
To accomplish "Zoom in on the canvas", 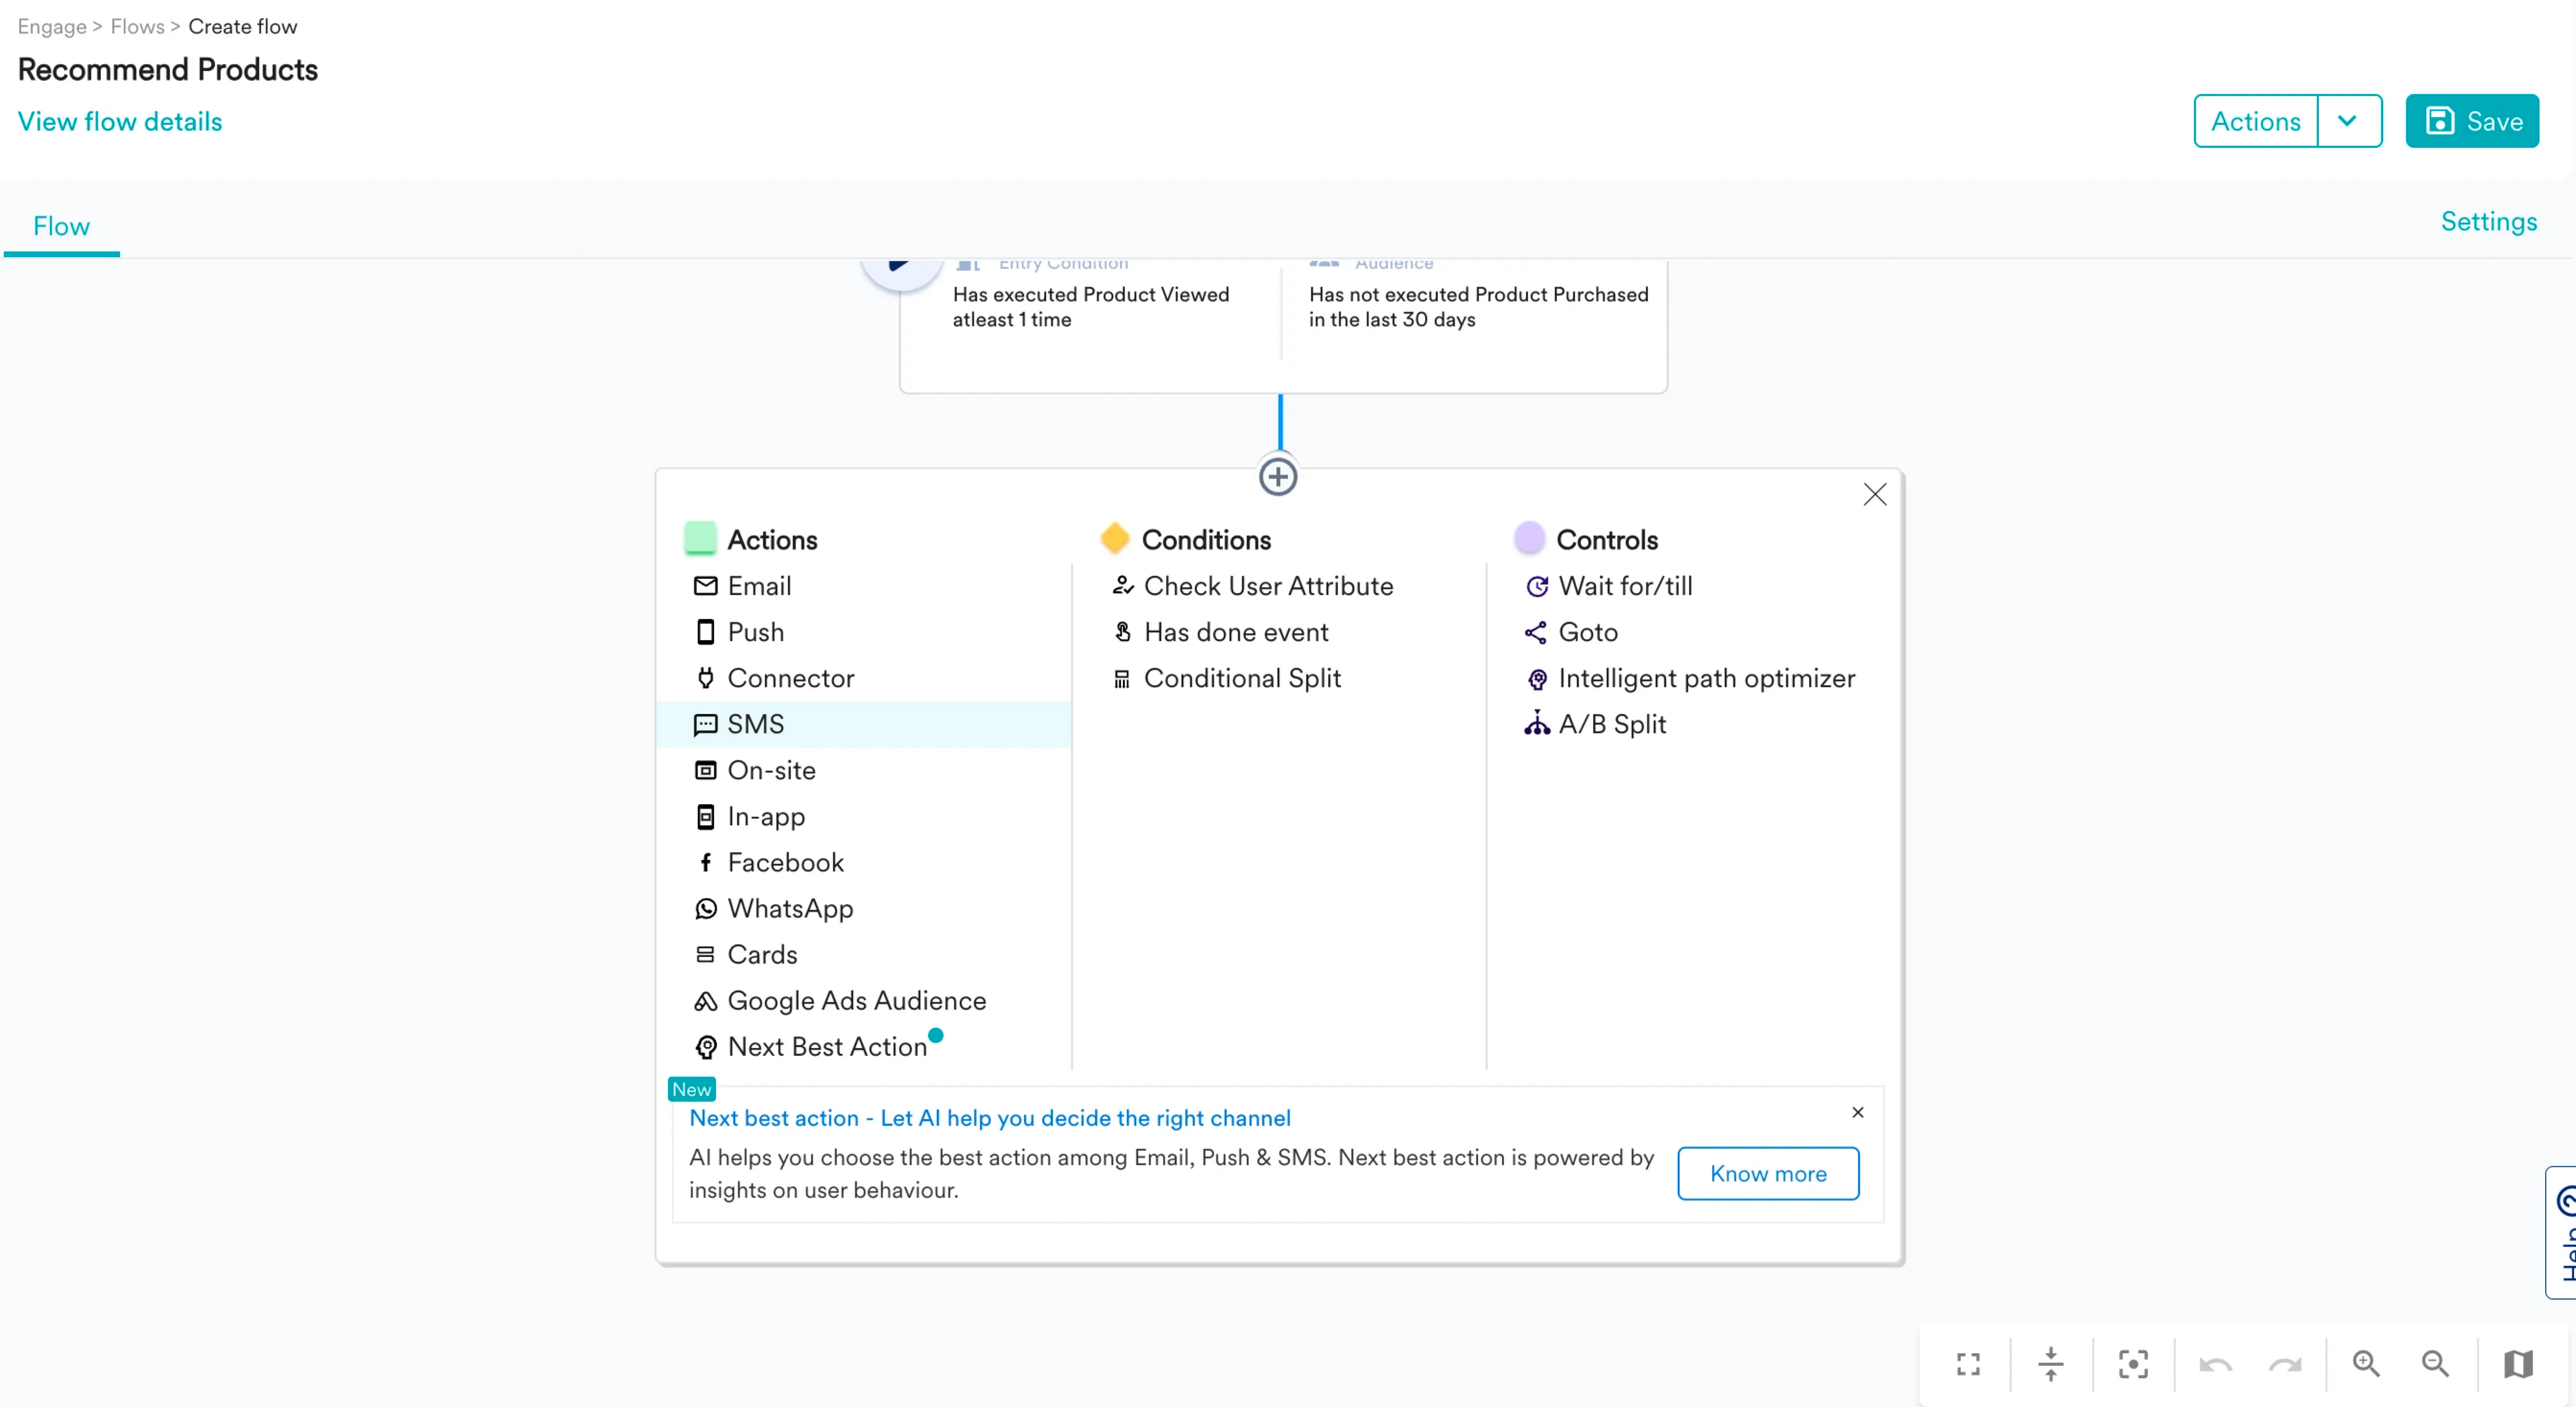I will [x=2365, y=1364].
